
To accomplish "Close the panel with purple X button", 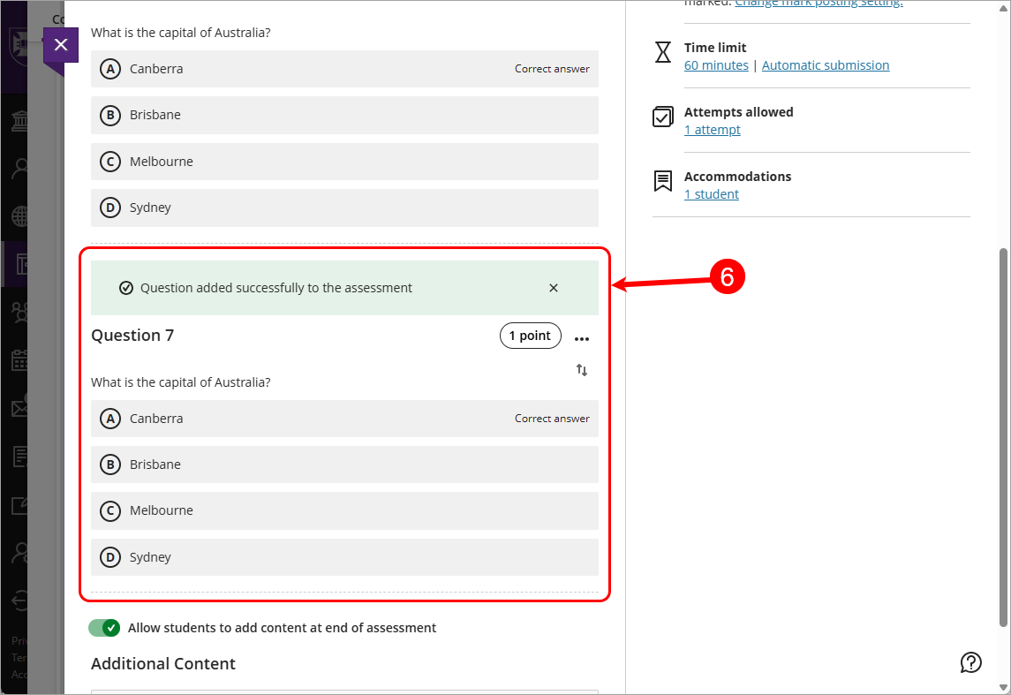I will click(61, 44).
